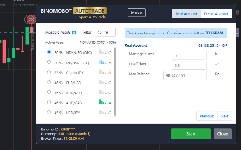Click the Broker Time 11:03:00 AM text
Viewport: 241px width, 150px height.
[63, 138]
